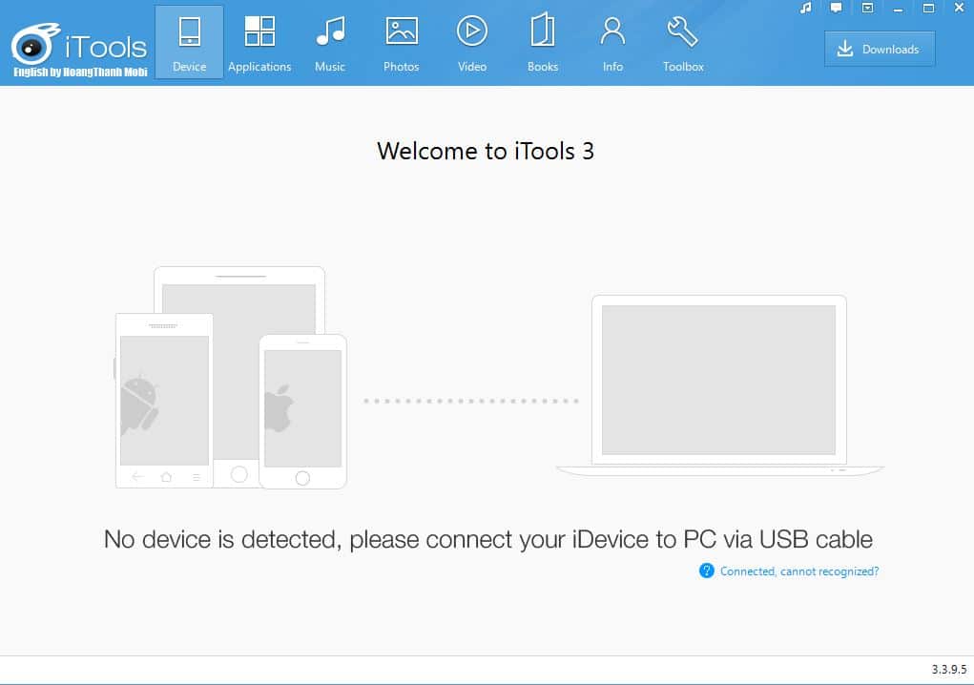
Task: Click the Android phone illustration
Action: pos(164,401)
